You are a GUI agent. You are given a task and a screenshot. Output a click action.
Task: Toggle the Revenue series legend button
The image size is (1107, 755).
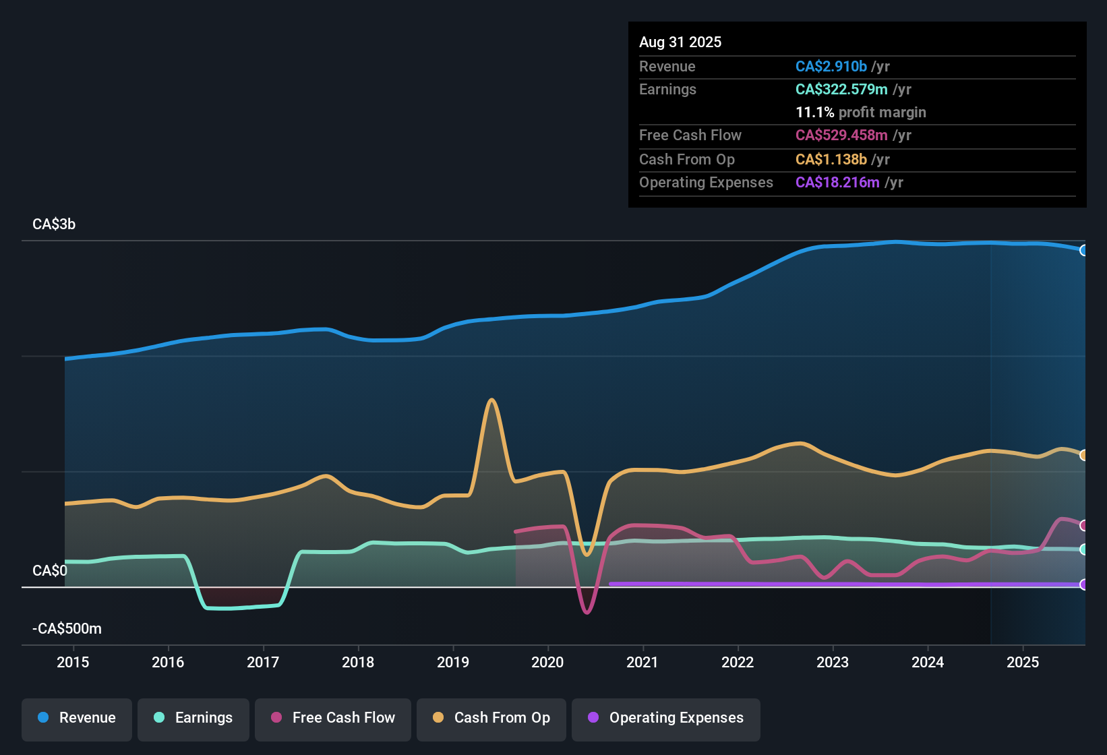pyautogui.click(x=77, y=719)
